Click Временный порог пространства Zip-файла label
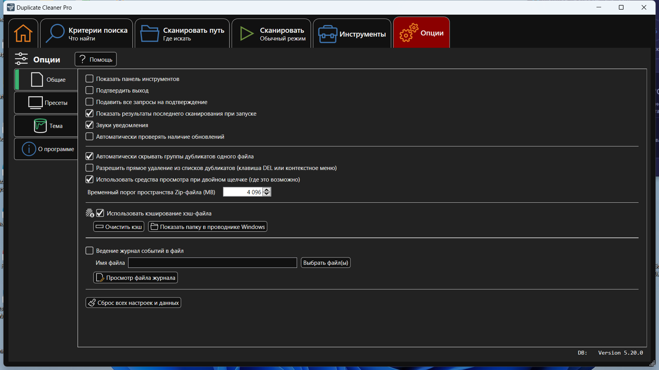Viewport: 659px width, 370px height. (x=151, y=192)
